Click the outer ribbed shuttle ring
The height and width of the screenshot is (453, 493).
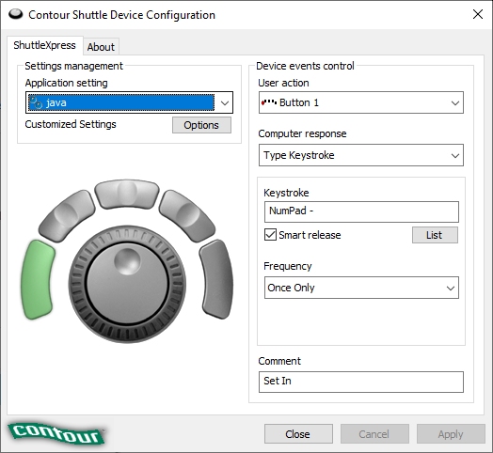coord(127,334)
